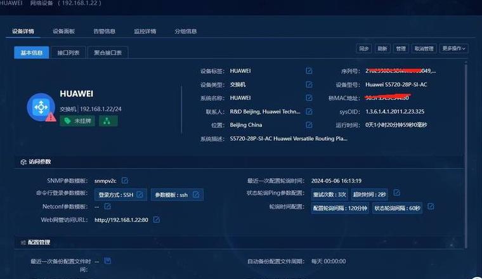The width and height of the screenshot is (482, 279).
Task: Click the 取消管理 button
Action: pos(424,49)
